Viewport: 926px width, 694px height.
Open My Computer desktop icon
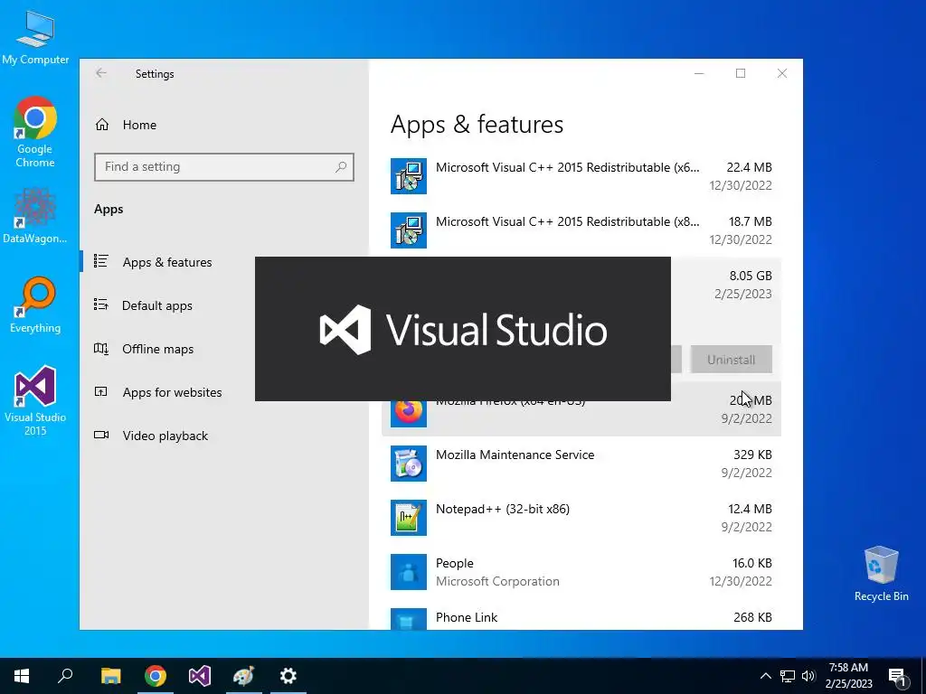pyautogui.click(x=35, y=37)
